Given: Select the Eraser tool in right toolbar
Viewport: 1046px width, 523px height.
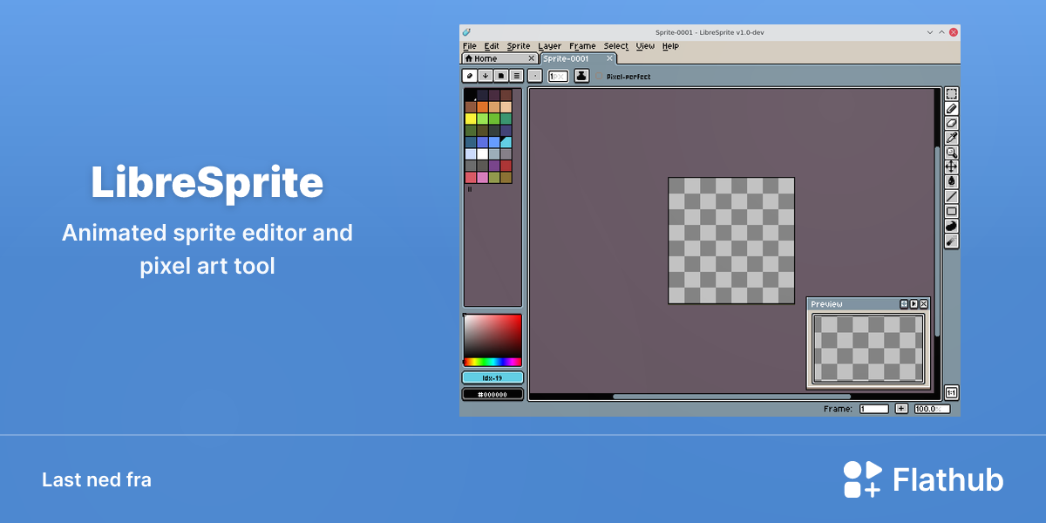Looking at the screenshot, I should point(952,123).
